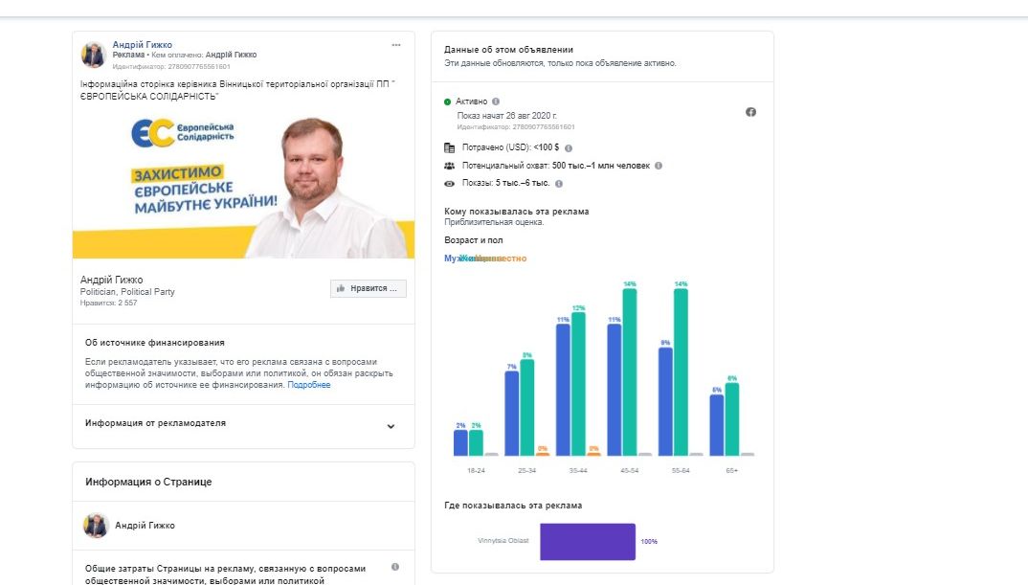Screen dimensions: 1028x585
Task: Click the Facebook platform icon in ad details
Action: tap(750, 112)
